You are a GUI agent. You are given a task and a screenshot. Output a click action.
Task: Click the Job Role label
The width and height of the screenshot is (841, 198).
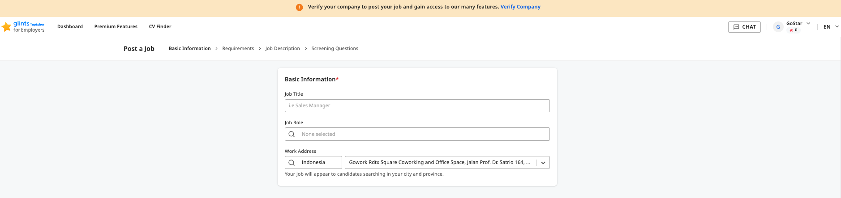[x=294, y=123]
